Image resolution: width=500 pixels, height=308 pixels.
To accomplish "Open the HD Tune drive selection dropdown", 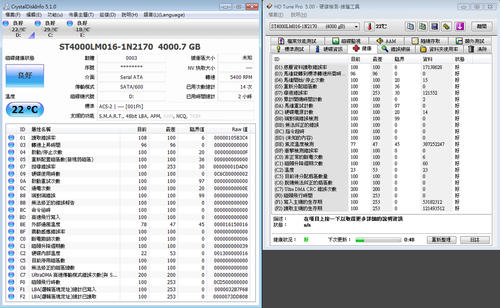I will tap(315, 26).
